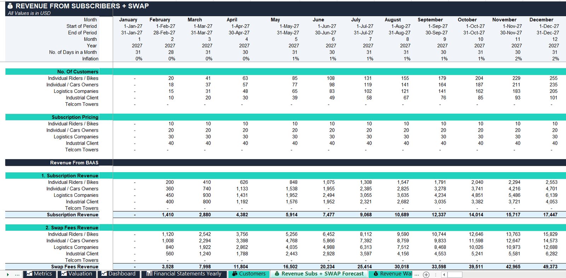Select February subscription revenue total 1,410
This screenshot has height=278, width=566.
pyautogui.click(x=168, y=215)
